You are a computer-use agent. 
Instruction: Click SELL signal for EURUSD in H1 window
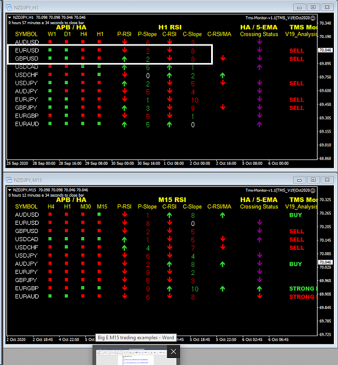point(296,51)
